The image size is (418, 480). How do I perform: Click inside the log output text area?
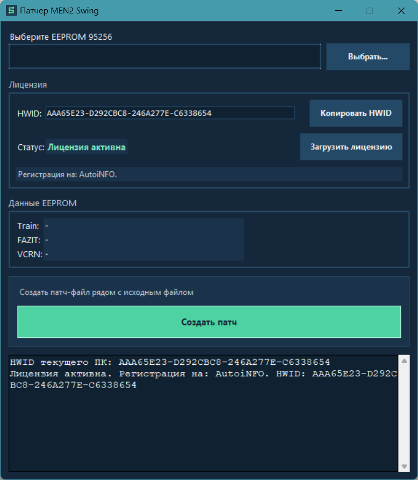[x=203, y=425]
